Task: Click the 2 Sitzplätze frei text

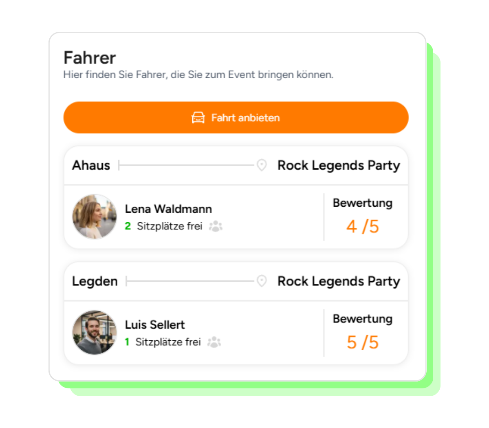Action: click(164, 226)
